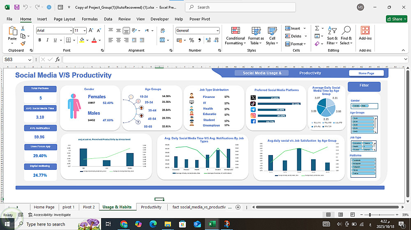This screenshot has width=411, height=230.
Task: Click the Wrap Text icon
Action: (x=163, y=31)
